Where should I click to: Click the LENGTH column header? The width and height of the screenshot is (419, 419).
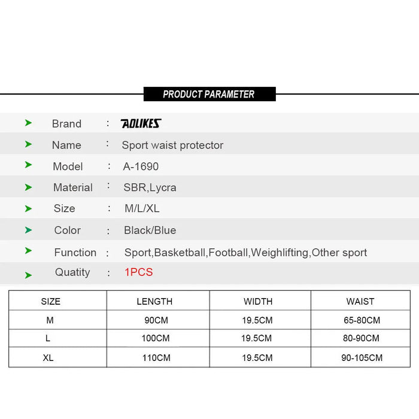pyautogui.click(x=154, y=302)
